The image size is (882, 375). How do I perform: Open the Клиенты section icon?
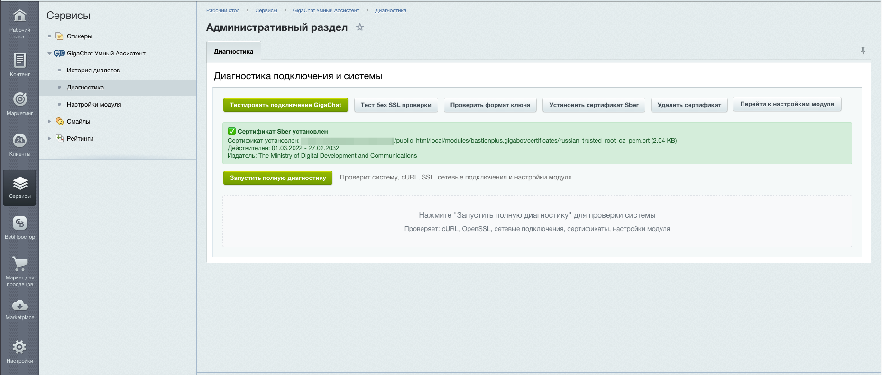(x=19, y=140)
